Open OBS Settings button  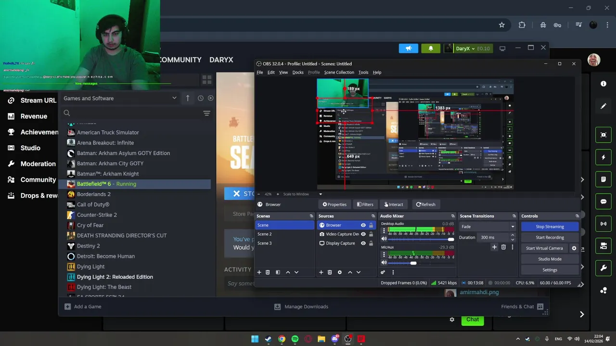tap(550, 270)
